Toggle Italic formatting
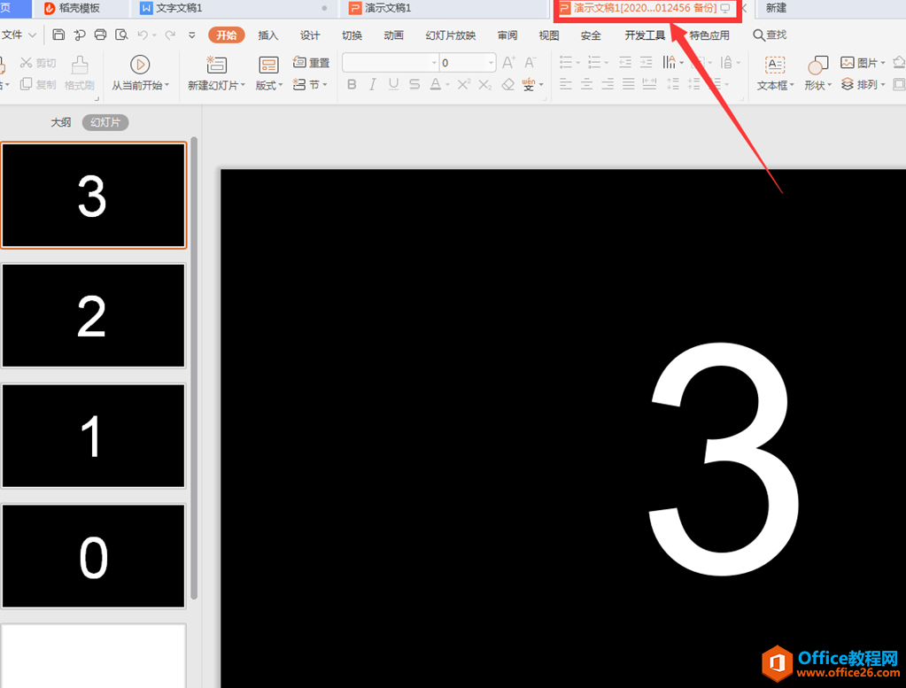This screenshot has height=688, width=906. (x=372, y=85)
